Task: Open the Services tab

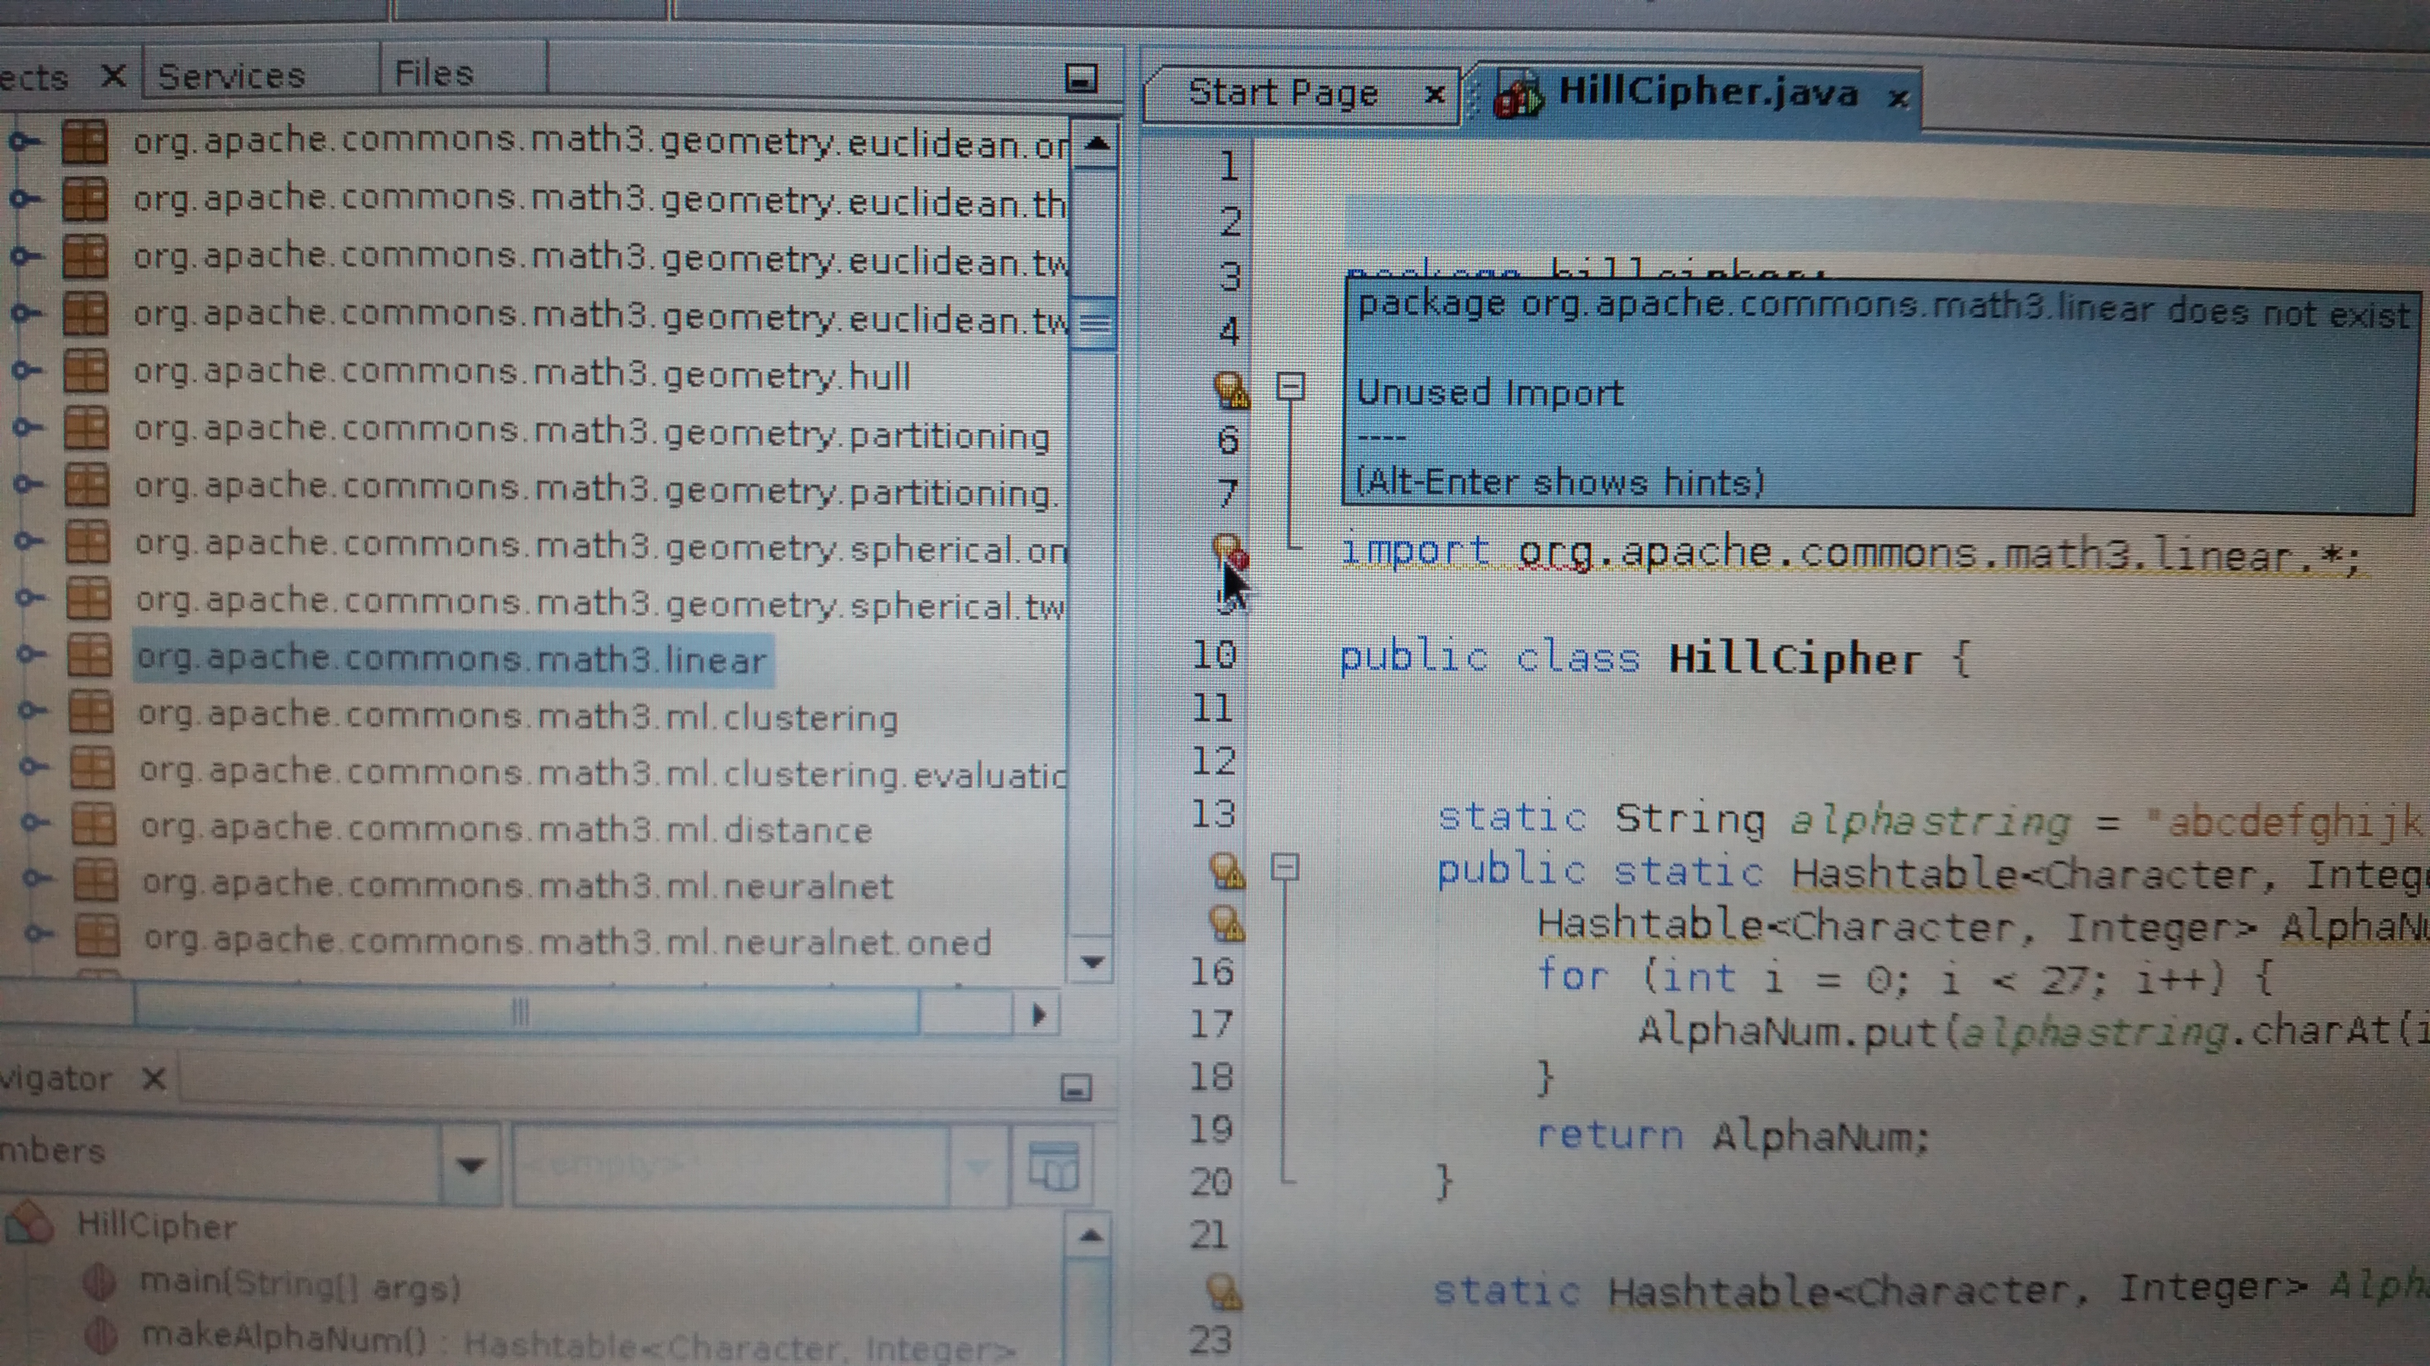Action: click(x=231, y=75)
